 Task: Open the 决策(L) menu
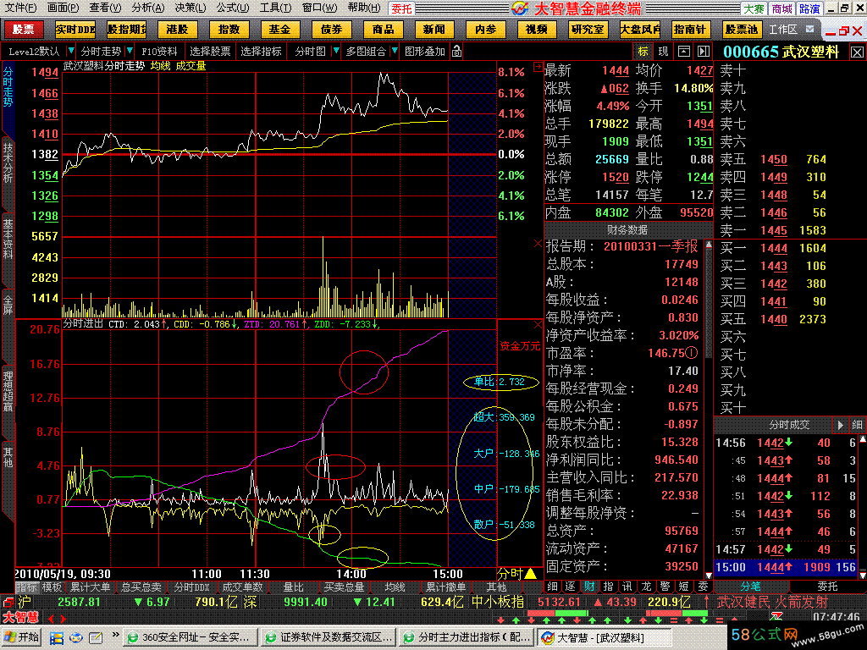coord(191,8)
